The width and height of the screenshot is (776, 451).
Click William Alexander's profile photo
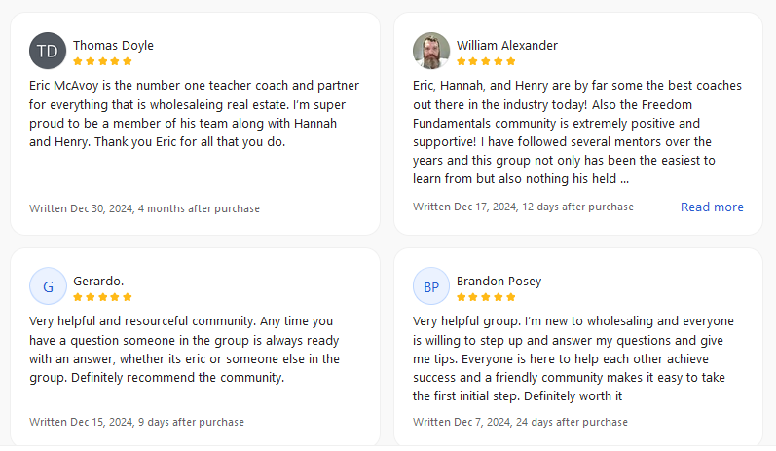click(431, 51)
